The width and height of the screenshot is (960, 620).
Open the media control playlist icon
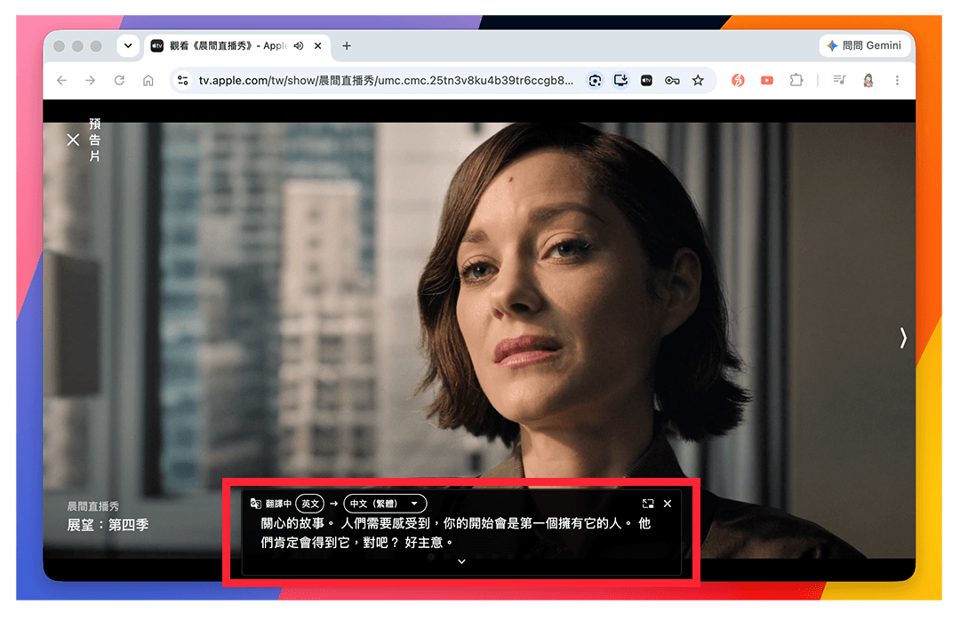[x=839, y=80]
